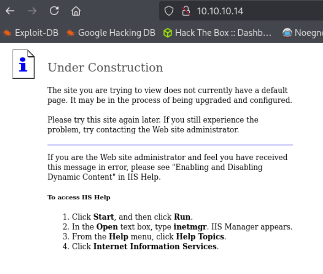Click the bold Start text in step one
This screenshot has height=274, width=323.
[103, 217]
